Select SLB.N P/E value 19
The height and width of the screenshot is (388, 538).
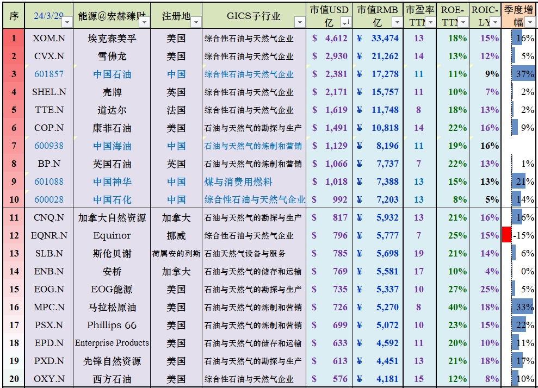coord(419,253)
